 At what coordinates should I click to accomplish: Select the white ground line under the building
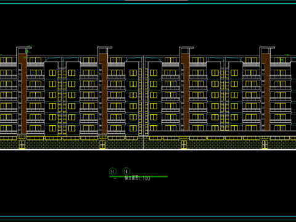point(148,149)
